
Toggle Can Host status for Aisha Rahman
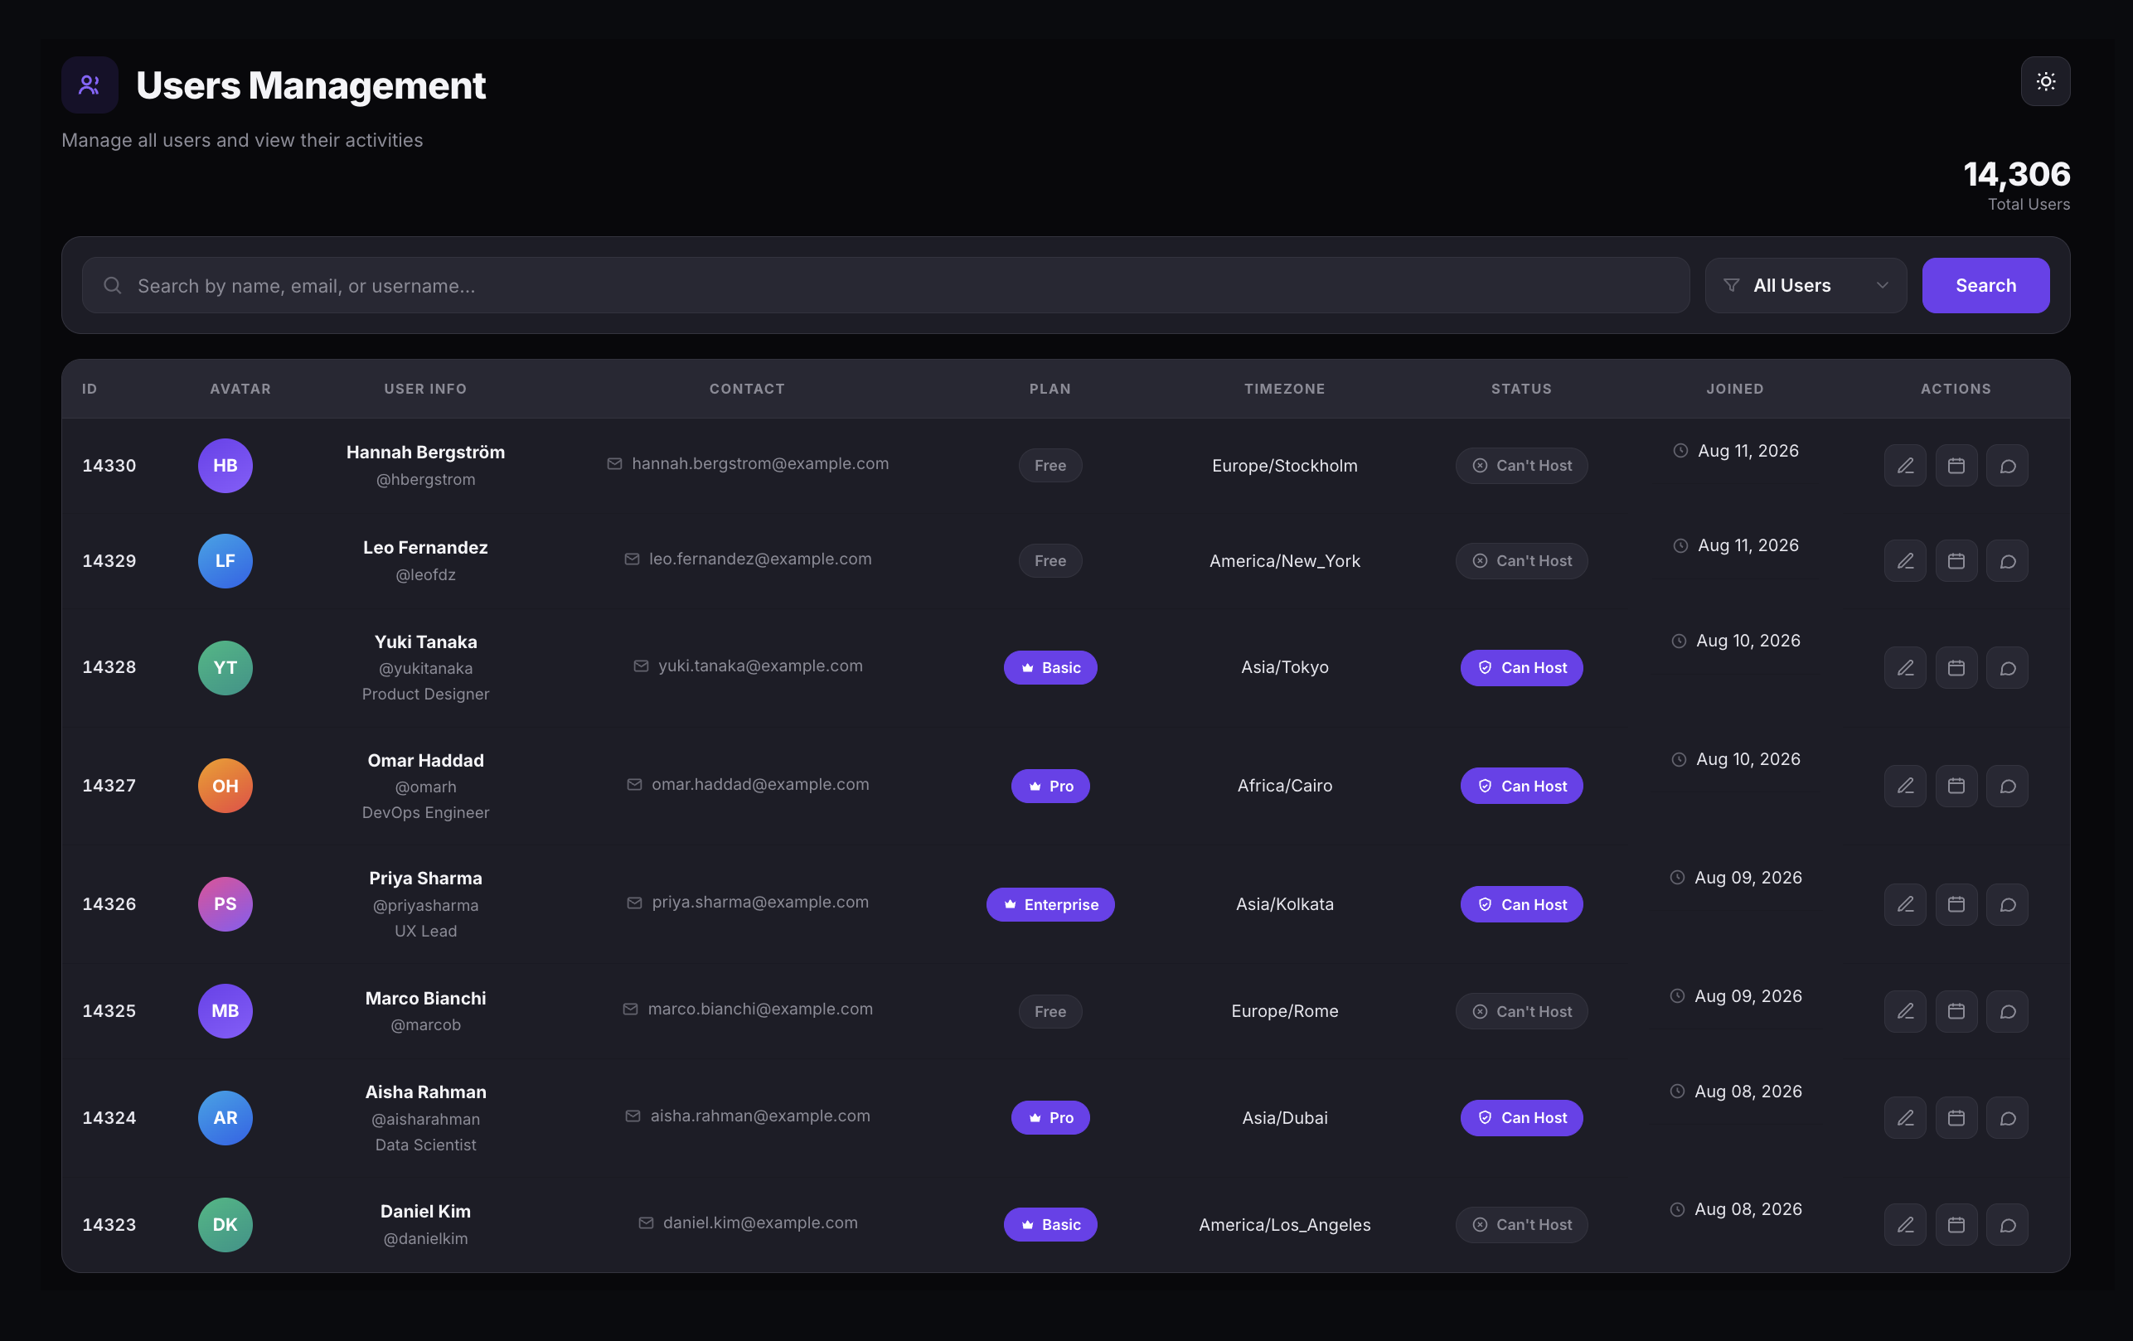click(x=1521, y=1118)
